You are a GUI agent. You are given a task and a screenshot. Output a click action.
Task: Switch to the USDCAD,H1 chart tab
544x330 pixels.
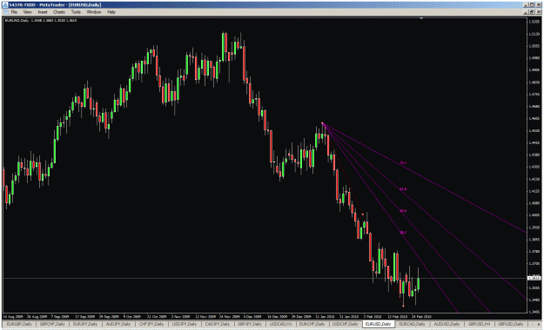[x=280, y=324]
